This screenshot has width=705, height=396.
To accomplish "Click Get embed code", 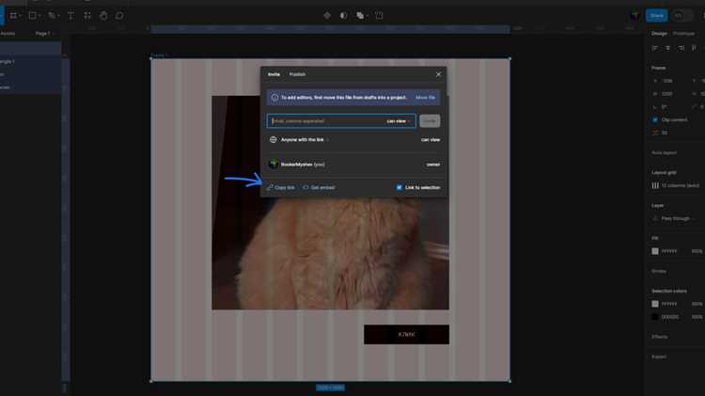I will click(x=319, y=187).
